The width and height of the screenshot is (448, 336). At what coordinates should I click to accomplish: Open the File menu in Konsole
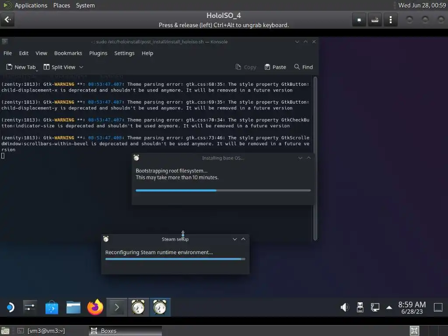(8, 53)
